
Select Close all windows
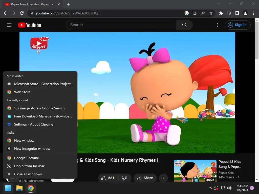pos(40,174)
